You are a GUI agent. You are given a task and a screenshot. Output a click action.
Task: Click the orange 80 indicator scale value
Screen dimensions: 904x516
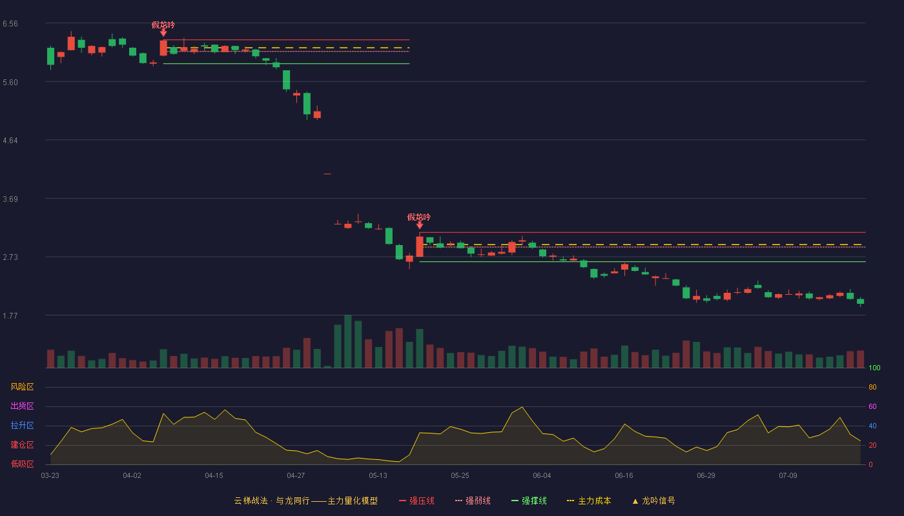872,387
